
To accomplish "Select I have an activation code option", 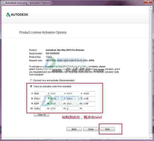I will [x=31, y=86].
